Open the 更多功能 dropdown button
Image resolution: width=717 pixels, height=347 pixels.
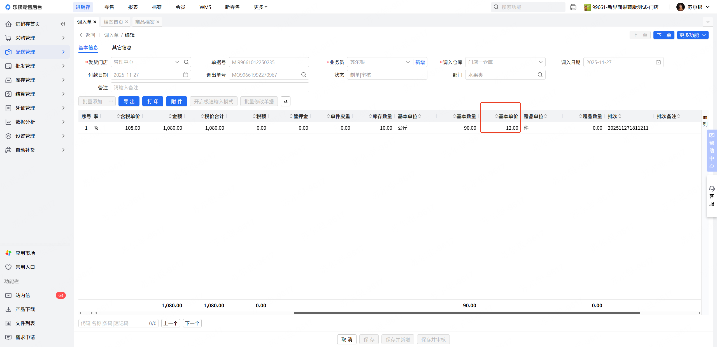click(692, 35)
